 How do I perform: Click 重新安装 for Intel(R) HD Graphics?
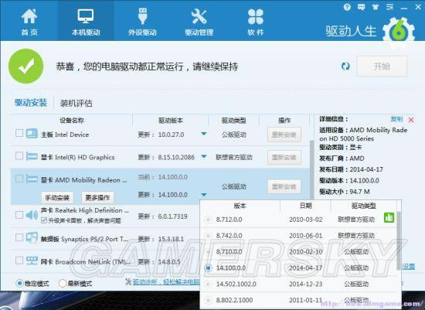pyautogui.click(x=284, y=157)
